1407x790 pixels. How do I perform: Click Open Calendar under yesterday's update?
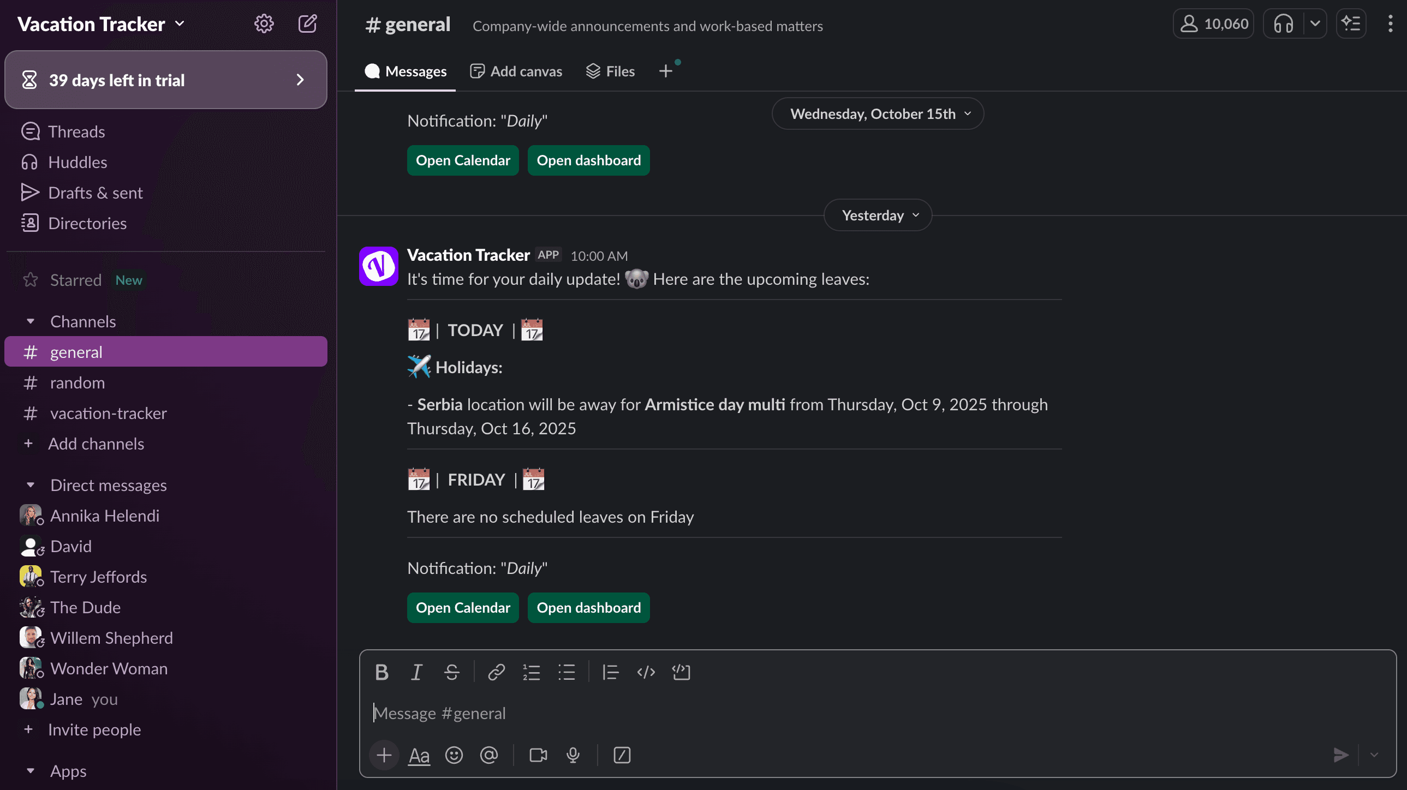(463, 608)
